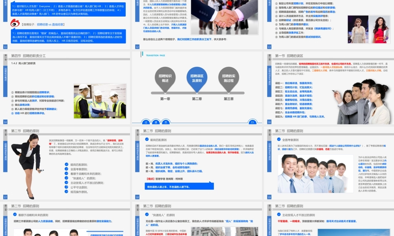Click the bullet icon before the "快速抢人"的原则 heading

(147, 215)
